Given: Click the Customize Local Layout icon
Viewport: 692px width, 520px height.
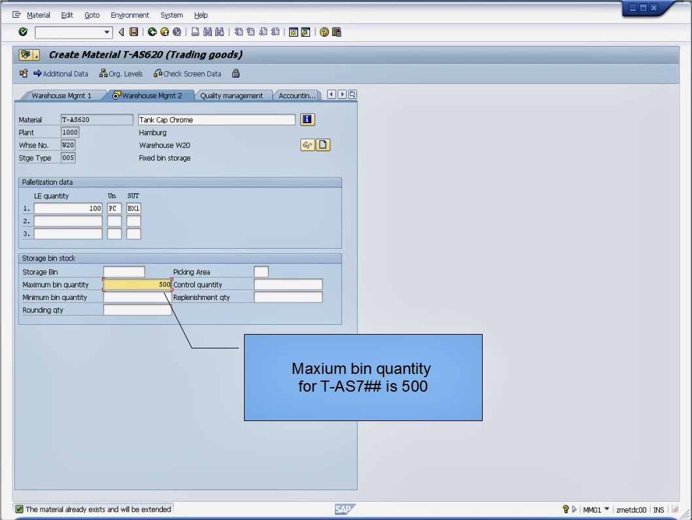Looking at the screenshot, I should pos(337,32).
